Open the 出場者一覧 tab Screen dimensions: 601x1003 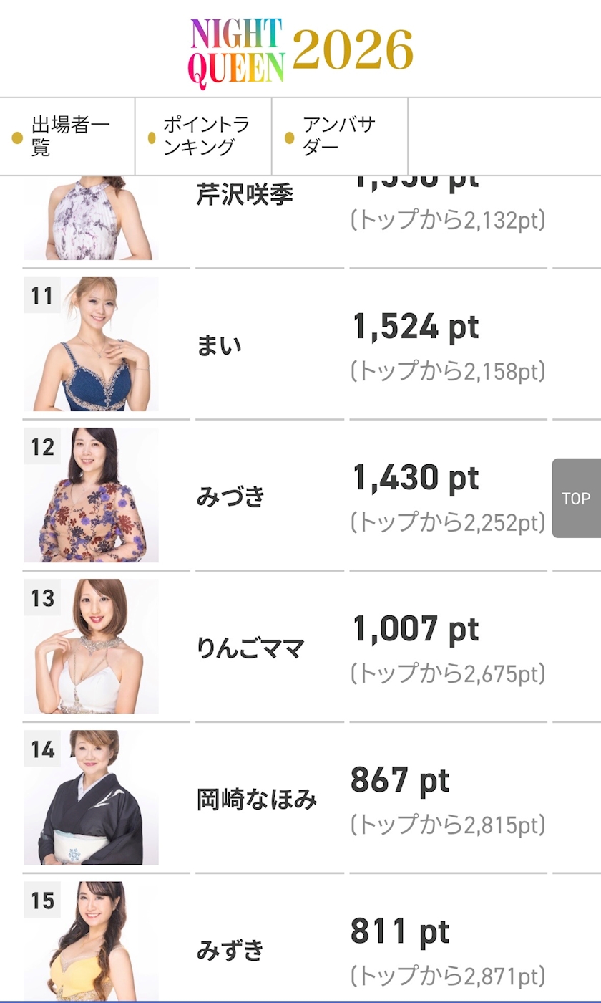click(x=67, y=137)
